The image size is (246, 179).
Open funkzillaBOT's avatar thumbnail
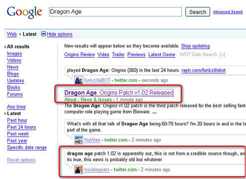(x=79, y=80)
